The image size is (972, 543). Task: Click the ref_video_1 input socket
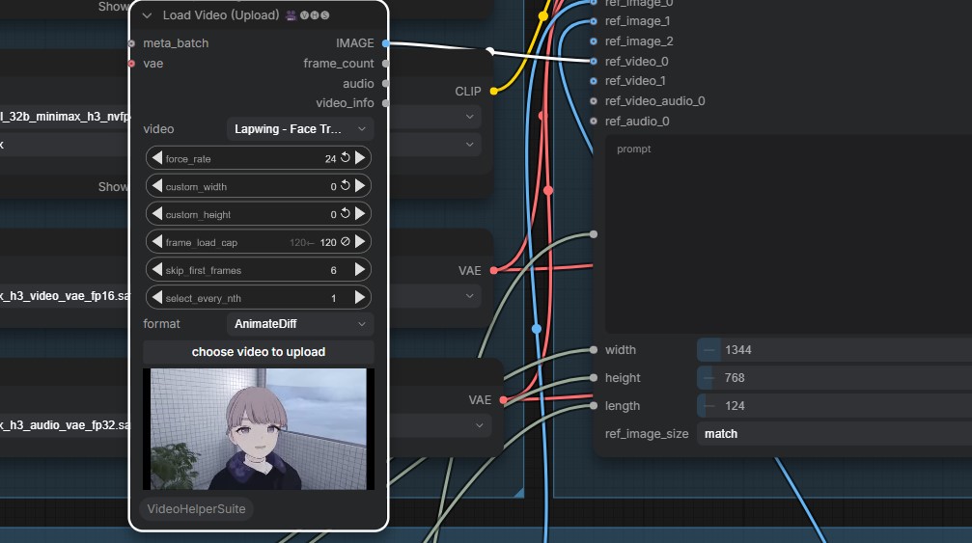[594, 81]
